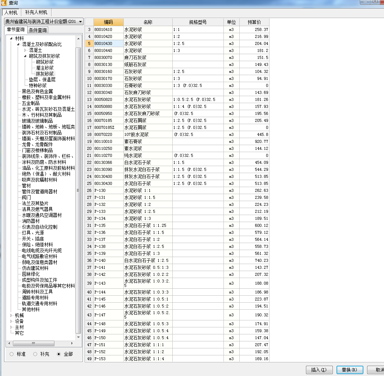Screen dimensions: 384x376
Task: Select the 其它 tree item
Action: 20,333
